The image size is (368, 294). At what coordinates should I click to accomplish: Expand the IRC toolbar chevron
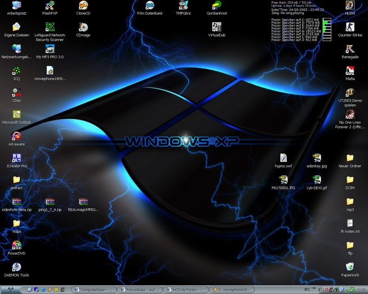(x=314, y=288)
